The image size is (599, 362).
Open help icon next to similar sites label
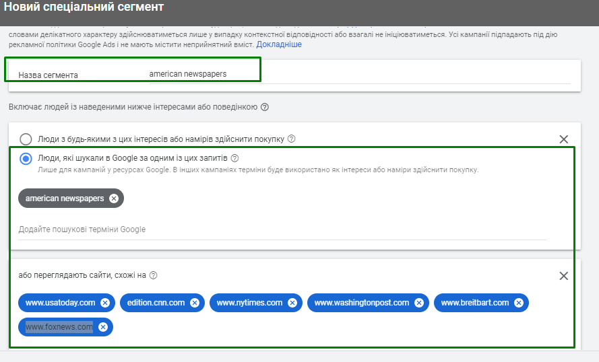[x=154, y=275]
